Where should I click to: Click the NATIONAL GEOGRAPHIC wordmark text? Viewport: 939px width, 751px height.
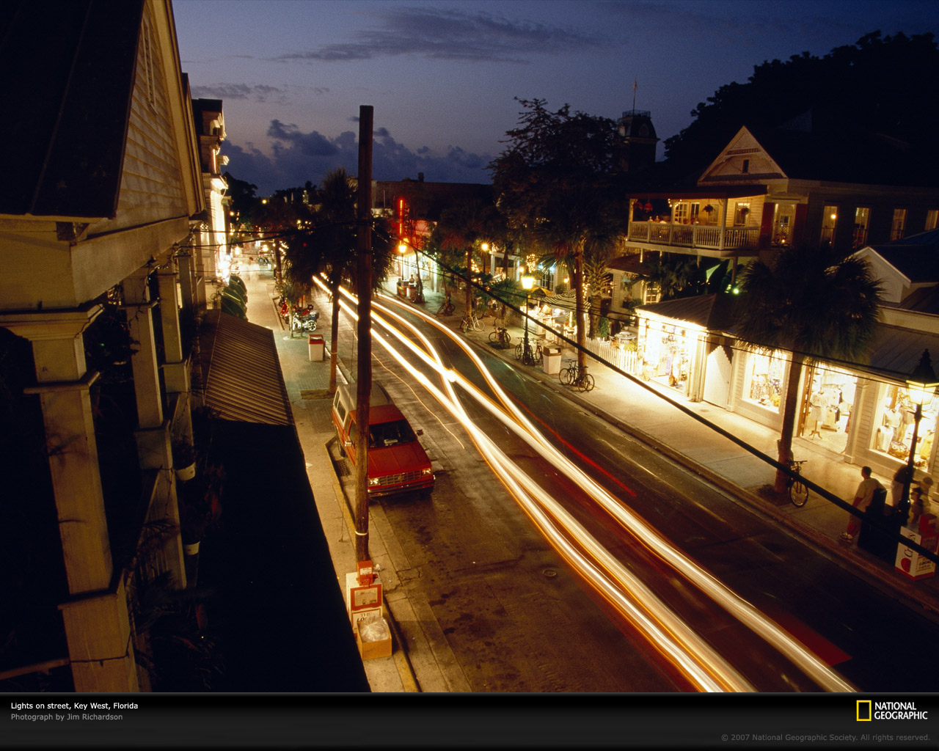click(900, 711)
